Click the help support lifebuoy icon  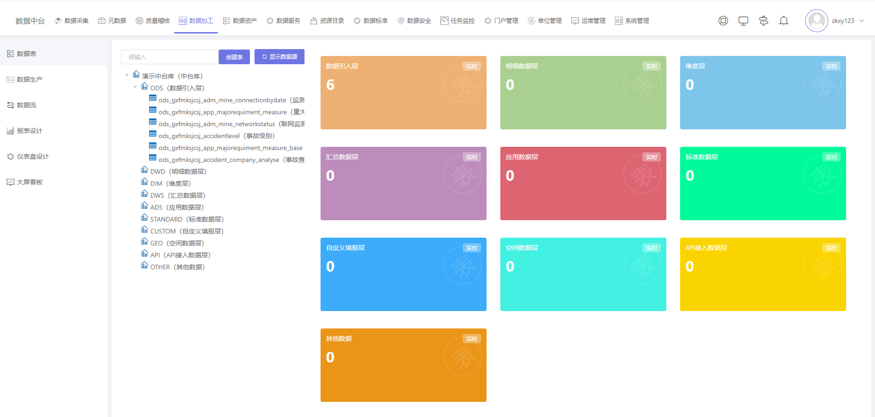click(x=723, y=21)
